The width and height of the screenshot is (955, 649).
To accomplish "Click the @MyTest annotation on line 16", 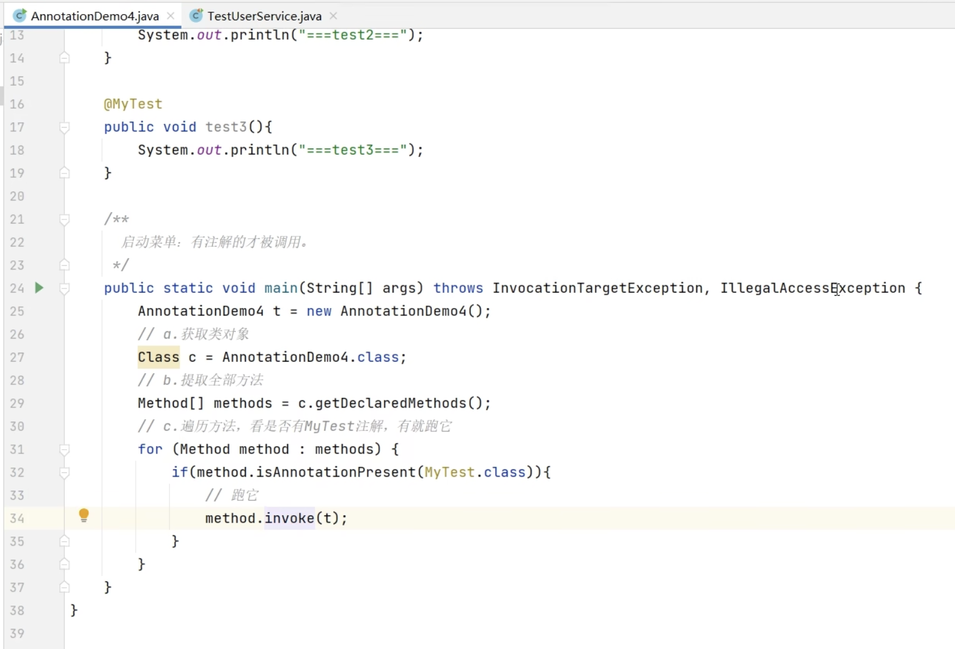I will click(133, 104).
